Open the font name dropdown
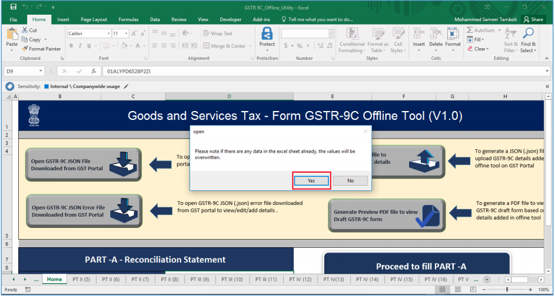Screen dimensions: 555x296 pos(109,33)
